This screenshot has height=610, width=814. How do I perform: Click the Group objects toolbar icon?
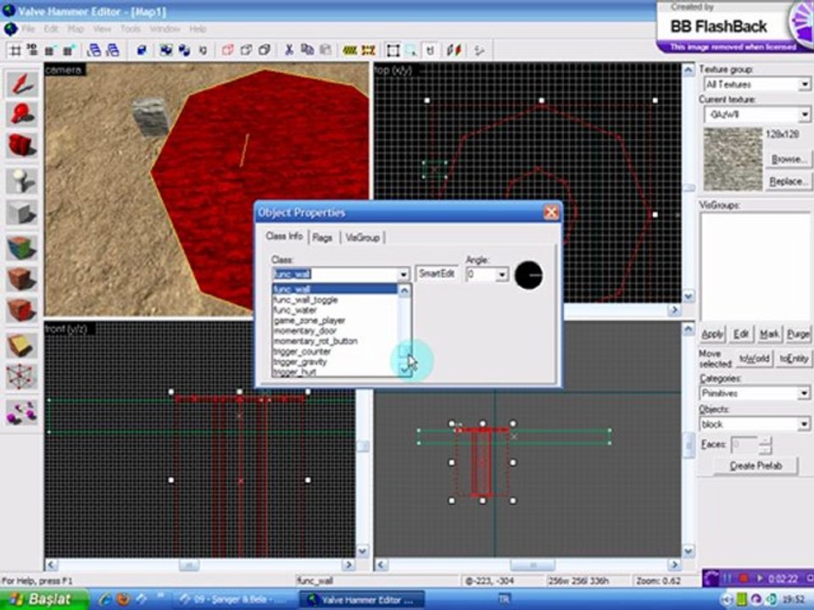pyautogui.click(x=166, y=50)
